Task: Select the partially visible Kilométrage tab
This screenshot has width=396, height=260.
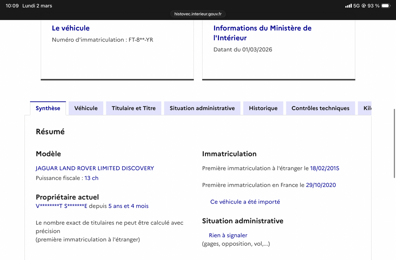Action: (367, 108)
